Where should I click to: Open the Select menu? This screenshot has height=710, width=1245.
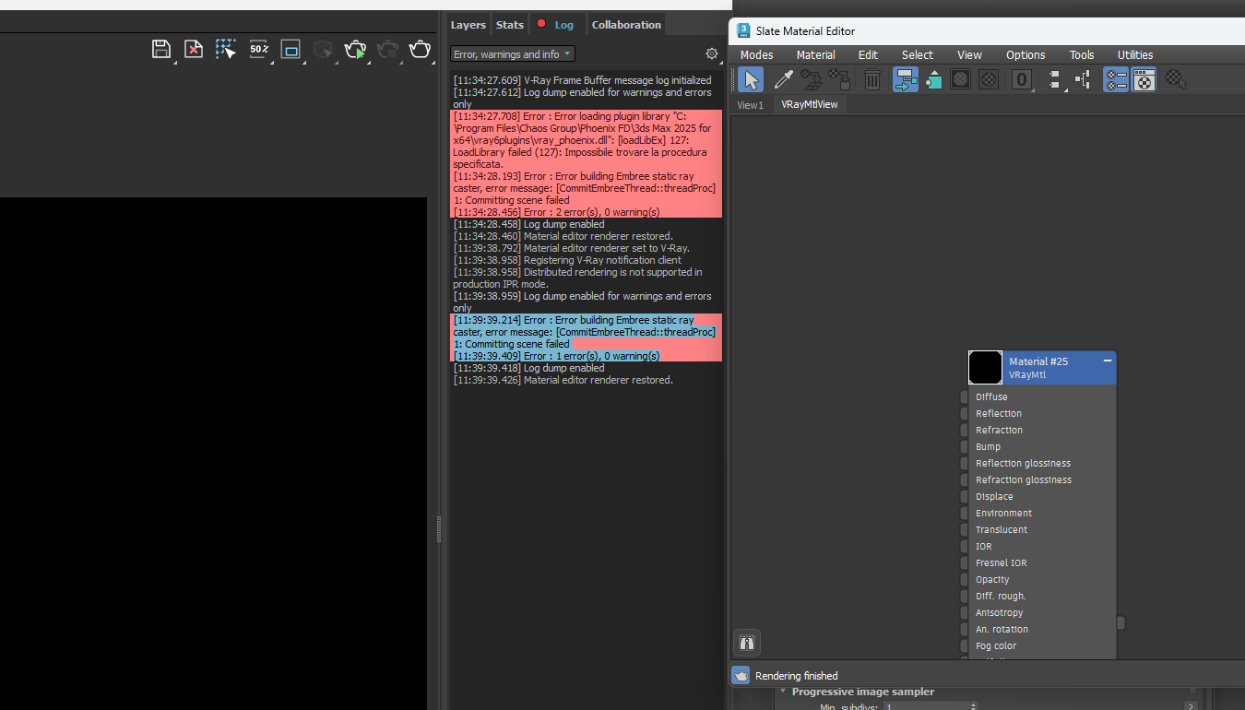click(x=918, y=55)
